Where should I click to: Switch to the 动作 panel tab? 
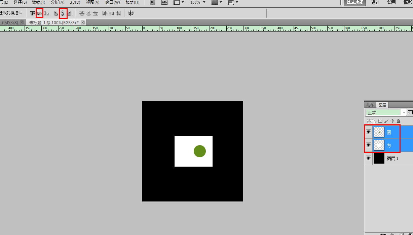(x=370, y=105)
